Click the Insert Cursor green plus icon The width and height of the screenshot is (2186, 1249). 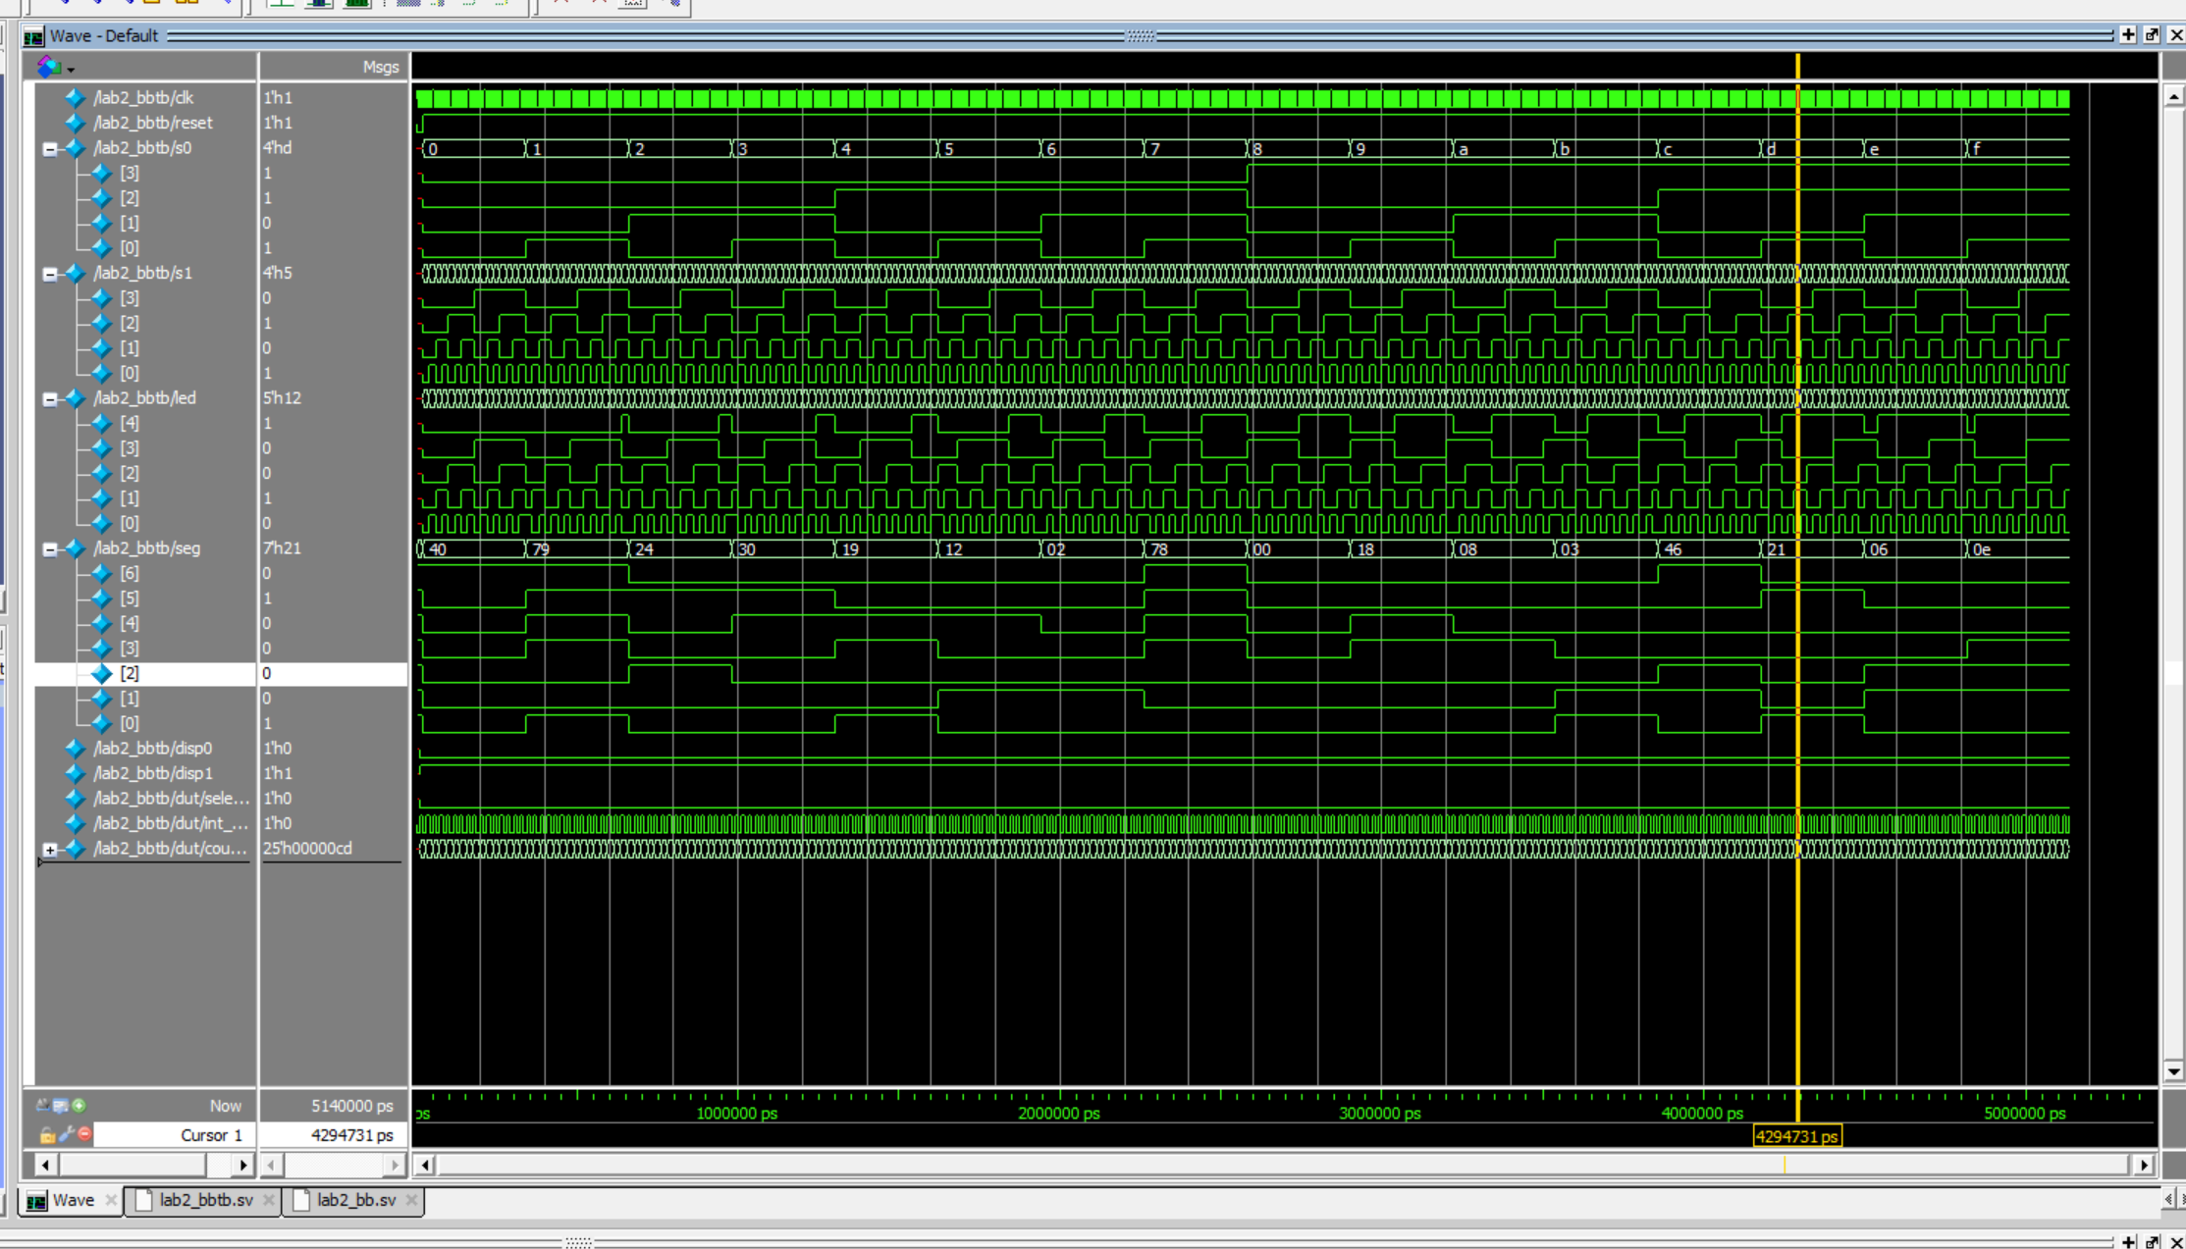[x=79, y=1105]
